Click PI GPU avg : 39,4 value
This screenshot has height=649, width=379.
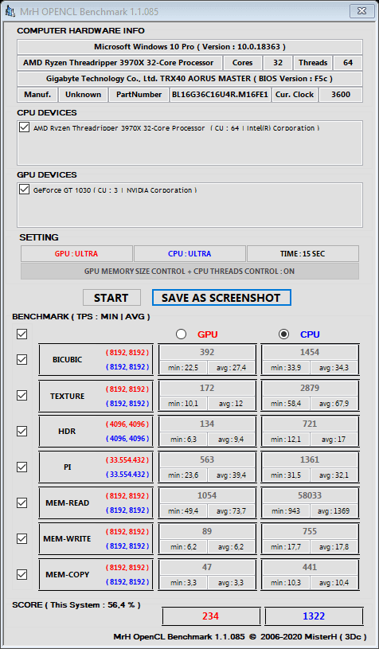coord(231,475)
